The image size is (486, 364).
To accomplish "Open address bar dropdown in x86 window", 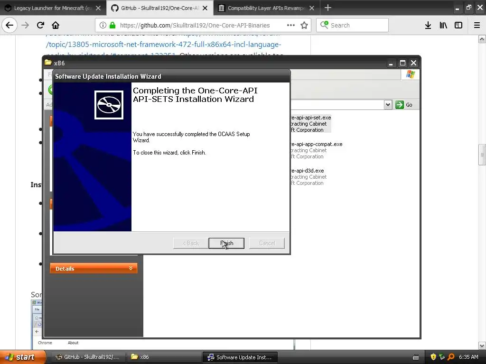I will (x=388, y=105).
